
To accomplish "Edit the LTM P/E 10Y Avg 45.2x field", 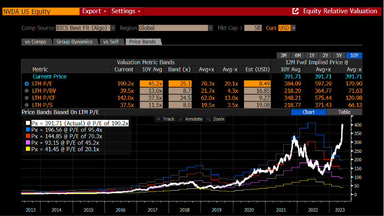I will coord(151,84).
